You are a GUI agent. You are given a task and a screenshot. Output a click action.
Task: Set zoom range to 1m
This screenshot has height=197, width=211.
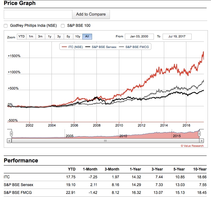31,36
